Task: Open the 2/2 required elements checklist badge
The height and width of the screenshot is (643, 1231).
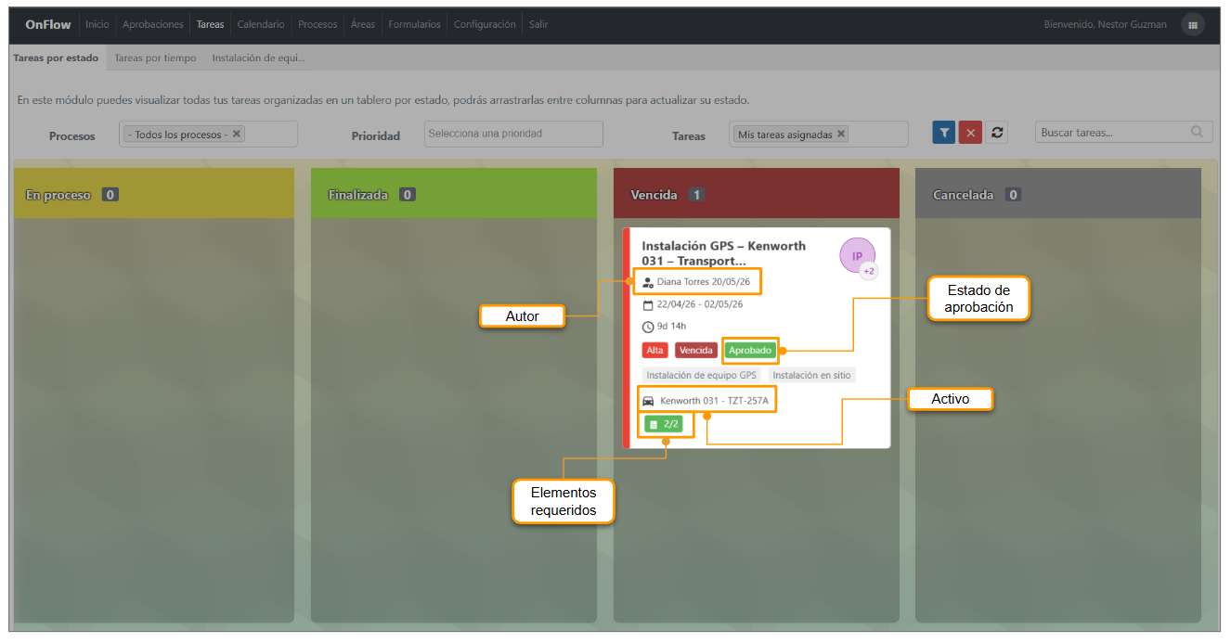Action: click(x=663, y=424)
